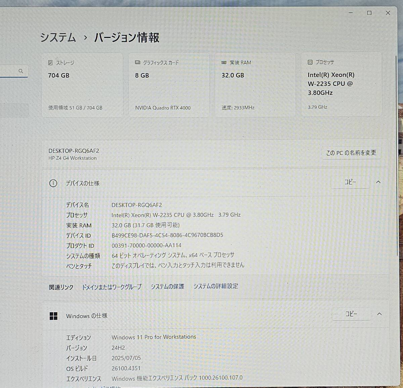Click the インストール日 row label
The width and height of the screenshot is (403, 388).
pyautogui.click(x=81, y=358)
